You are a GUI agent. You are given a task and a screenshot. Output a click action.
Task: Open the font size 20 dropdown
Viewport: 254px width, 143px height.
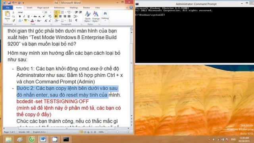(x=50, y=12)
